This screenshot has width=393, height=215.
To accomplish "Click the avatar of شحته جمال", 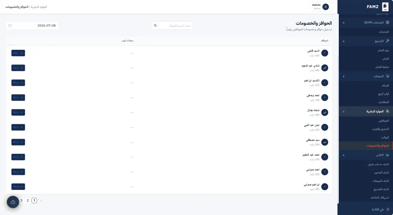I will 325,112.
